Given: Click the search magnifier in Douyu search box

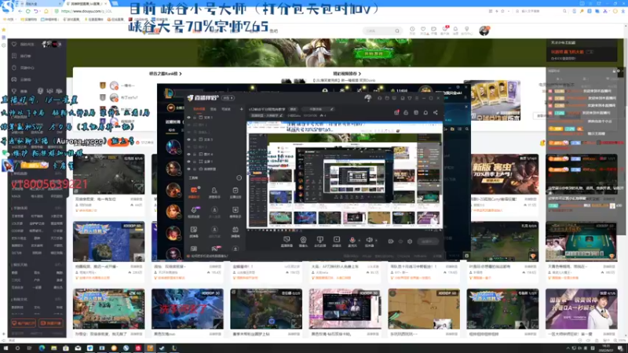Looking at the screenshot, I should tap(397, 31).
